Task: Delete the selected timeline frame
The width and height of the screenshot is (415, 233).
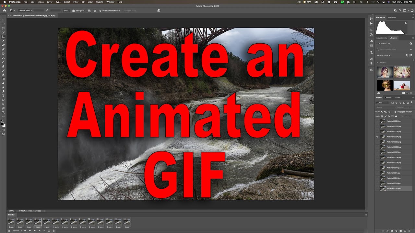Action: (53, 231)
